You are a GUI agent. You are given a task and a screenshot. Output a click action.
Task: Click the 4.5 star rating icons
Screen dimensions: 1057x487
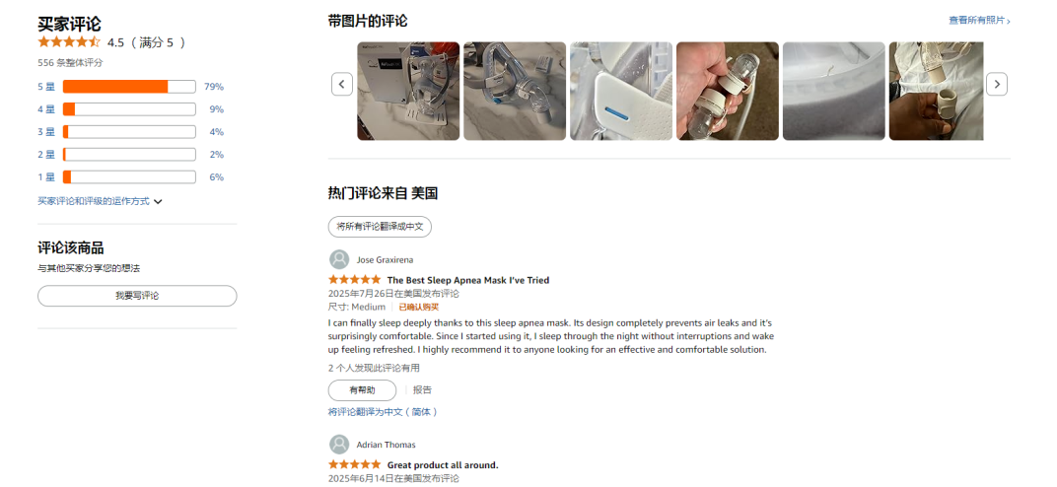pos(69,42)
